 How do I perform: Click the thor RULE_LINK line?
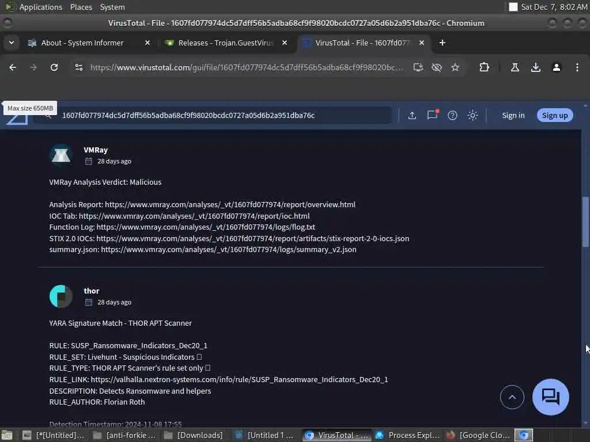[x=218, y=380]
